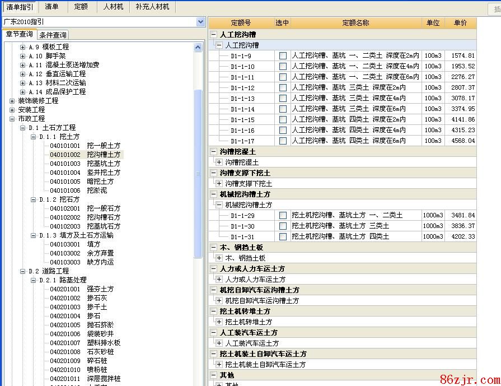The width and height of the screenshot is (501, 386).
Task: Expand the 木、钢挡土板 sub-group
Action: [219, 258]
